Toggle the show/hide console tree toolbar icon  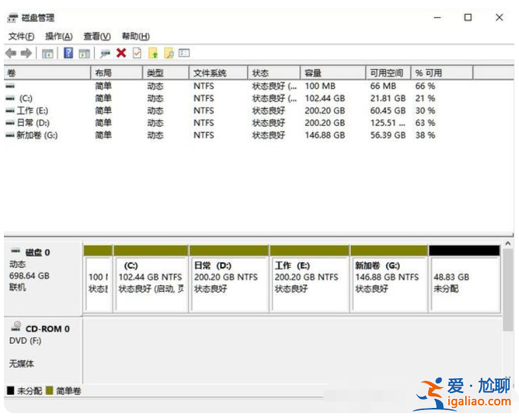(47, 53)
